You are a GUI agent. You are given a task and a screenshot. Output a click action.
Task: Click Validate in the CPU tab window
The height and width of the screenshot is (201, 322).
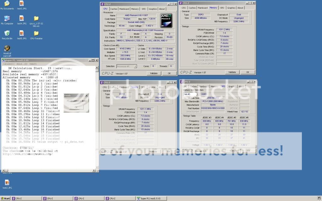(153, 73)
